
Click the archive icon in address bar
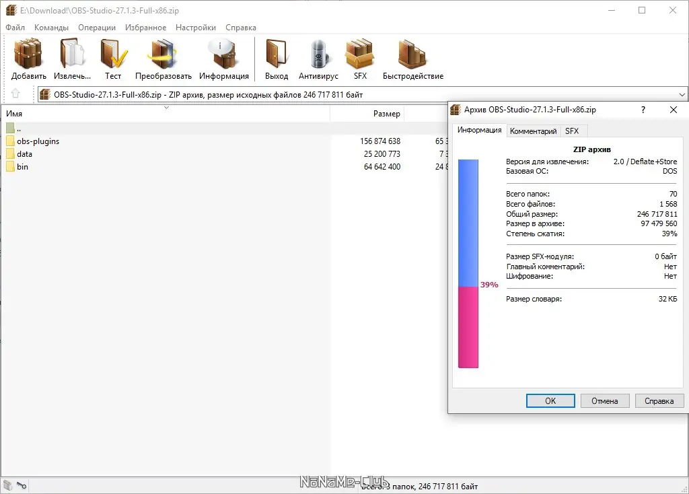[x=45, y=94]
